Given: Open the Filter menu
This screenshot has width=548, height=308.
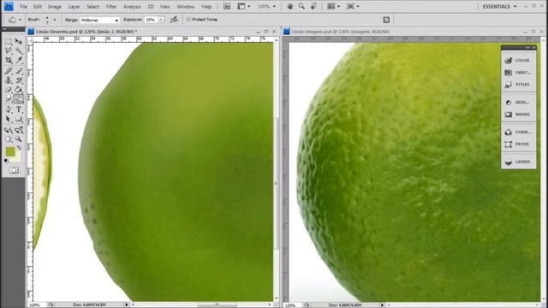Looking at the screenshot, I should (111, 7).
